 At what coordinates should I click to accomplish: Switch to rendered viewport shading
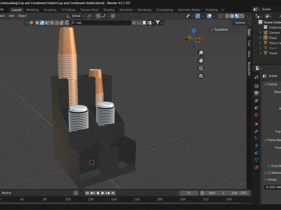(242, 16)
